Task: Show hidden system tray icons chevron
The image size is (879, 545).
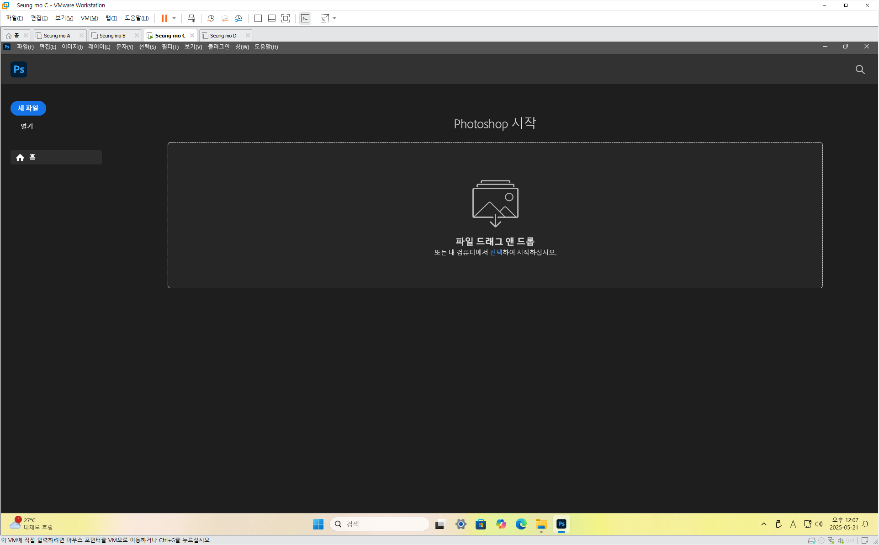Action: tap(763, 524)
